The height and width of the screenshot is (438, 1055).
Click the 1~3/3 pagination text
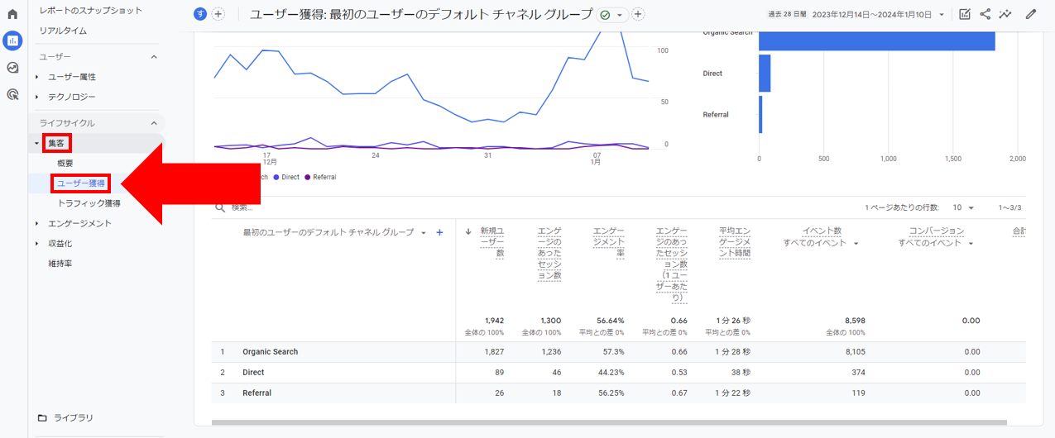pos(1009,207)
